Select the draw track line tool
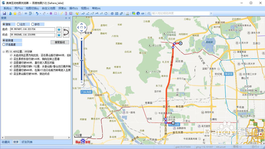Image resolution: width=265 pixels, height=149 pixels. [x=83, y=13]
